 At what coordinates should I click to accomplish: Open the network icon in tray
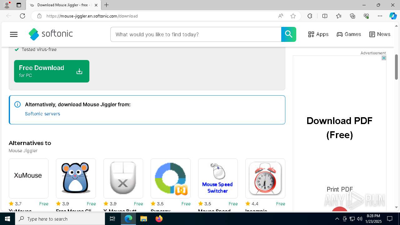click(x=352, y=219)
